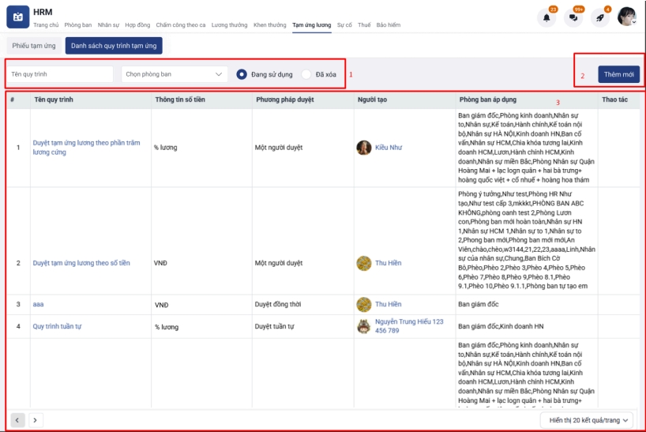Click the next page arrow

(35, 420)
